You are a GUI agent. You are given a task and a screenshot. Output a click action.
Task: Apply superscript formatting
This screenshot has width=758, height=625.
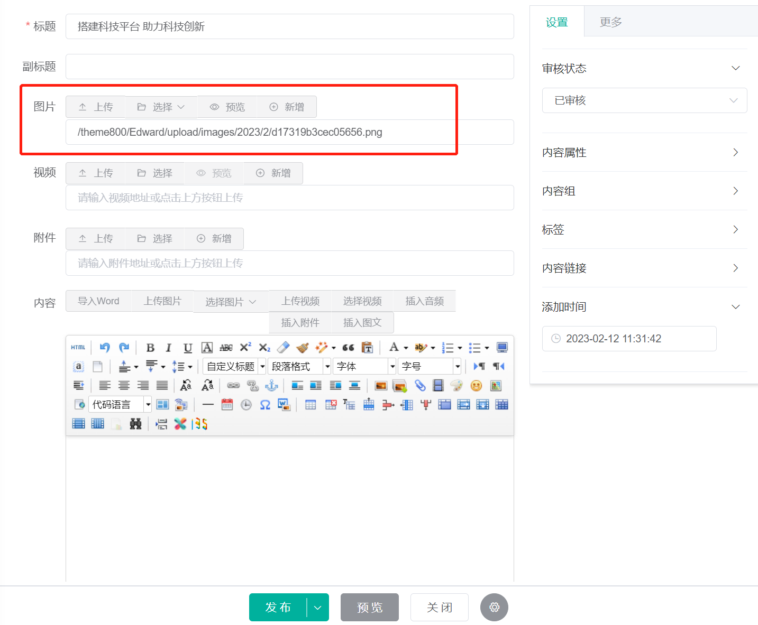click(245, 348)
